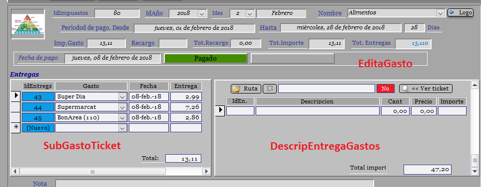Select the ticket detail row selector arrow
The height and width of the screenshot is (187, 481).
220,110
